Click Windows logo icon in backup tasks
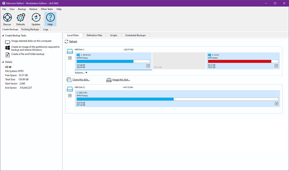Viewport: 289px width, 171px height. click(x=7, y=48)
